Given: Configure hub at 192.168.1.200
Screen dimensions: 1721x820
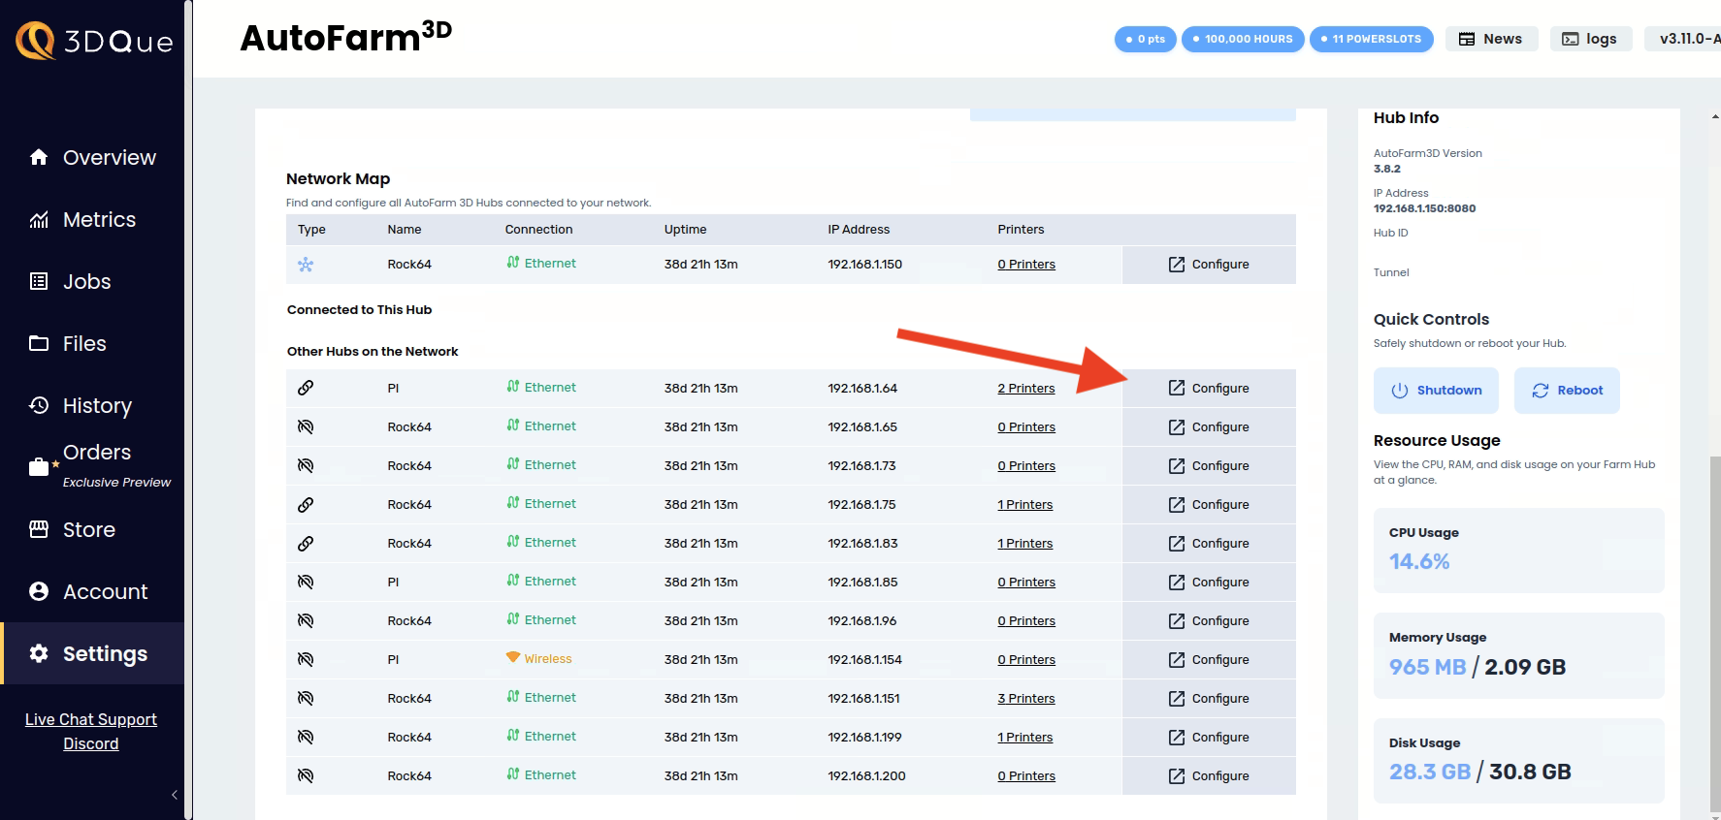Looking at the screenshot, I should pyautogui.click(x=1209, y=775).
